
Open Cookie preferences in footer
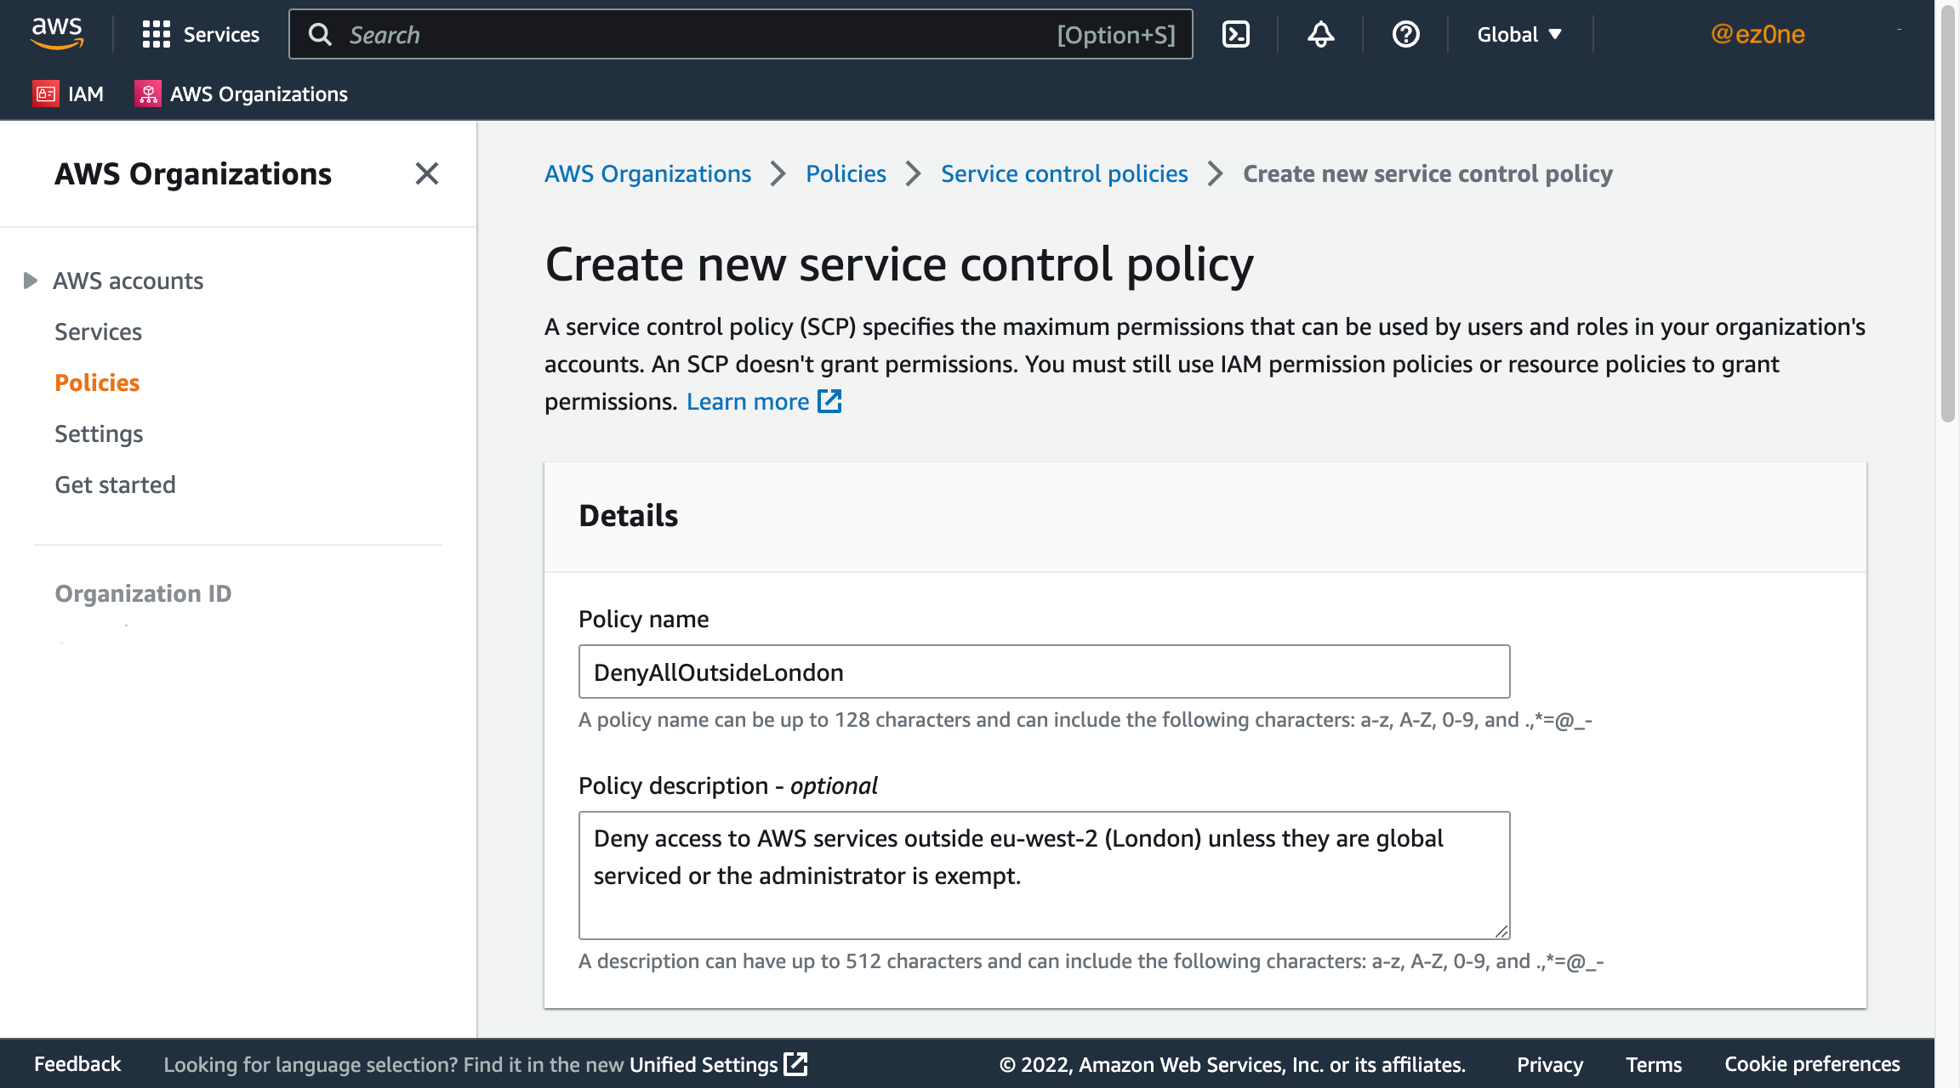[x=1812, y=1064]
